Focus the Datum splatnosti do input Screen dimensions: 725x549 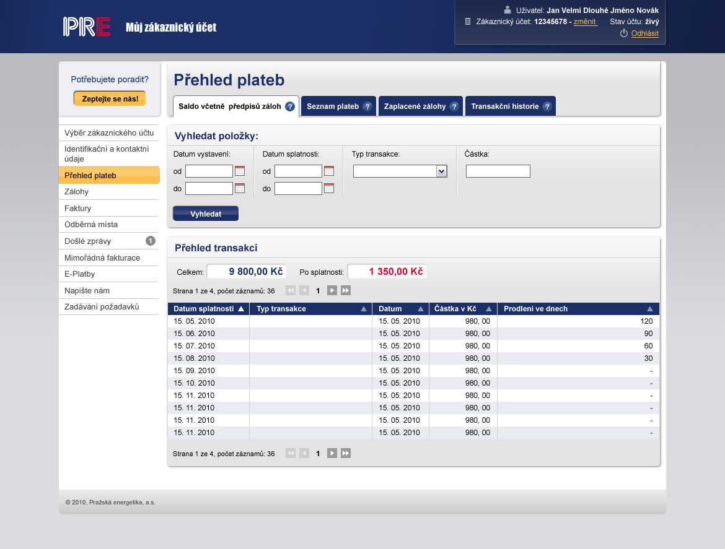[x=298, y=188]
